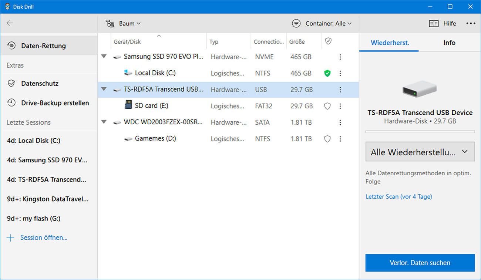This screenshot has height=280, width=481.
Task: Click the NVME connection cell
Action: 264,57
